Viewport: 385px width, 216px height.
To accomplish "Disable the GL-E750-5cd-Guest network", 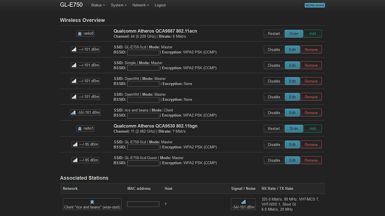I will point(274,160).
